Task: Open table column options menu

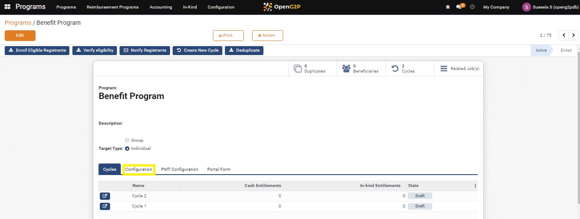Action: [475, 186]
